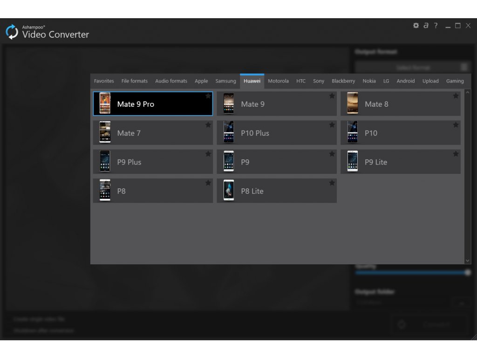
Task: Open the Gaming tab
Action: 455,81
